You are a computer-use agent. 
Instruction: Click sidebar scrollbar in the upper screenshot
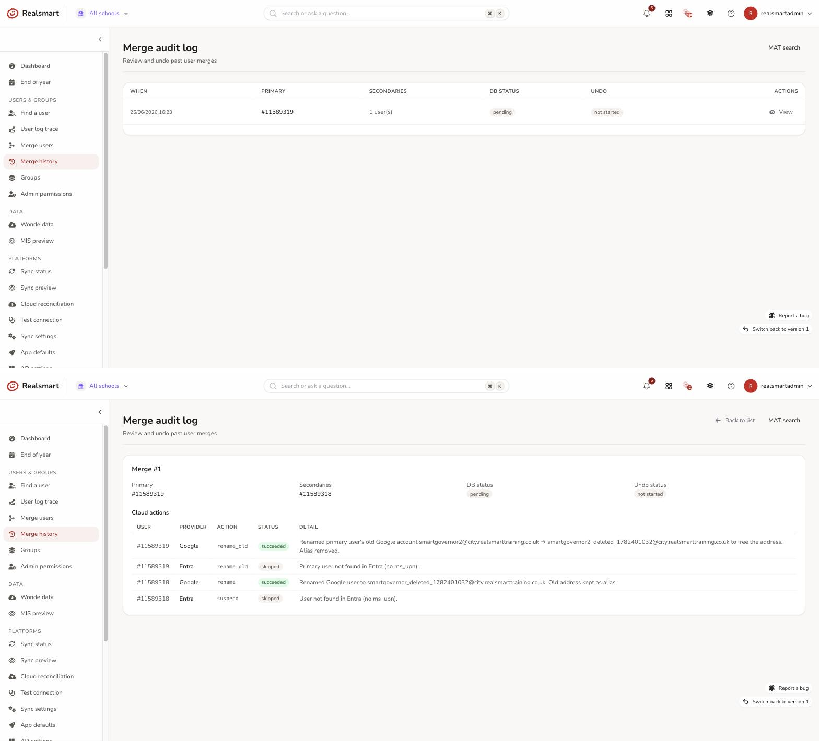pos(106,162)
